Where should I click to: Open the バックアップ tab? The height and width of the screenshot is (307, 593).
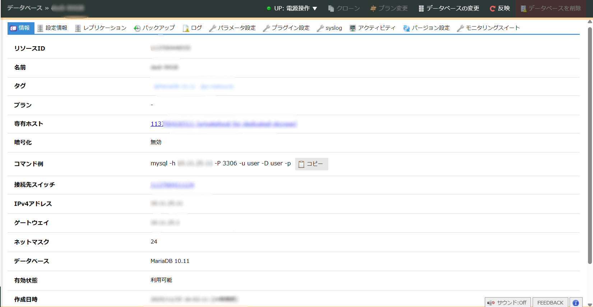coord(154,28)
